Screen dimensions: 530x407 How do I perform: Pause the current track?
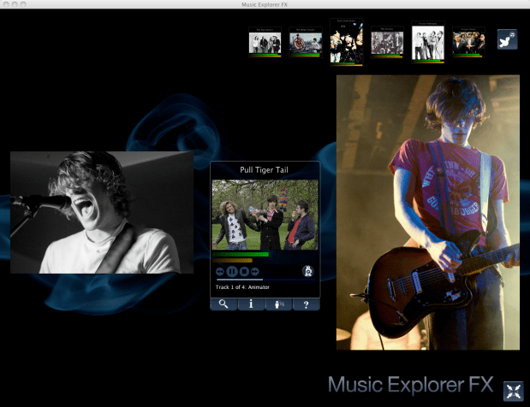[x=232, y=270]
